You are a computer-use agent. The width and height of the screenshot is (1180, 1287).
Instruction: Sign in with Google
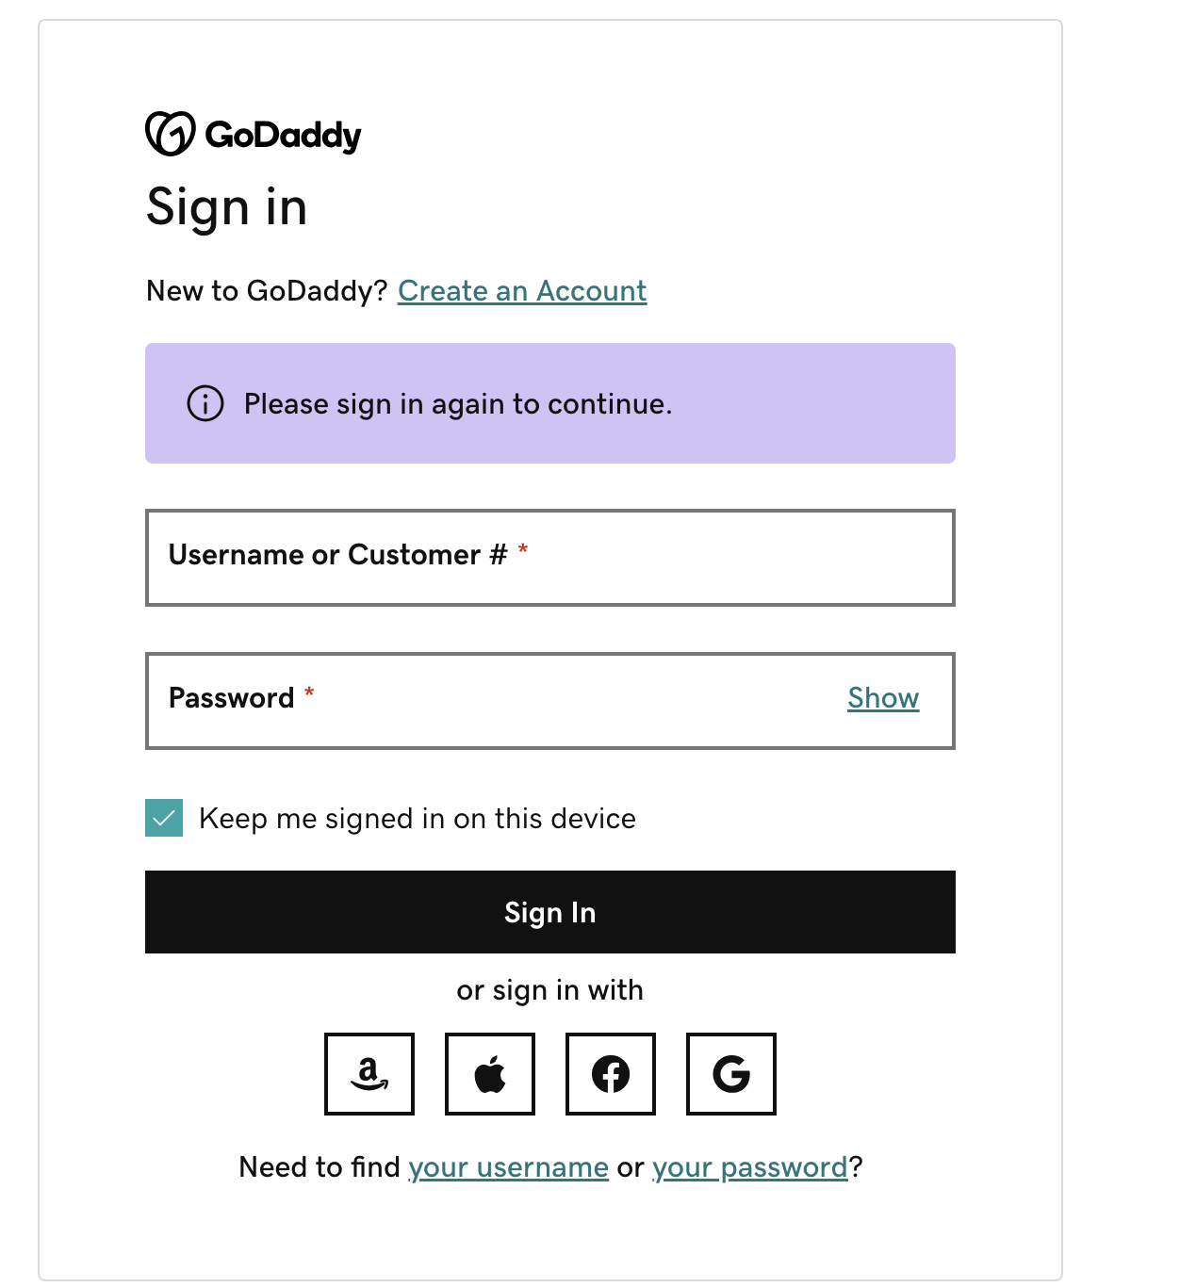point(731,1074)
